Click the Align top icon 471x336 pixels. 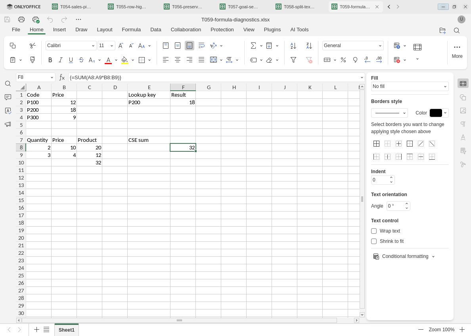(x=165, y=46)
